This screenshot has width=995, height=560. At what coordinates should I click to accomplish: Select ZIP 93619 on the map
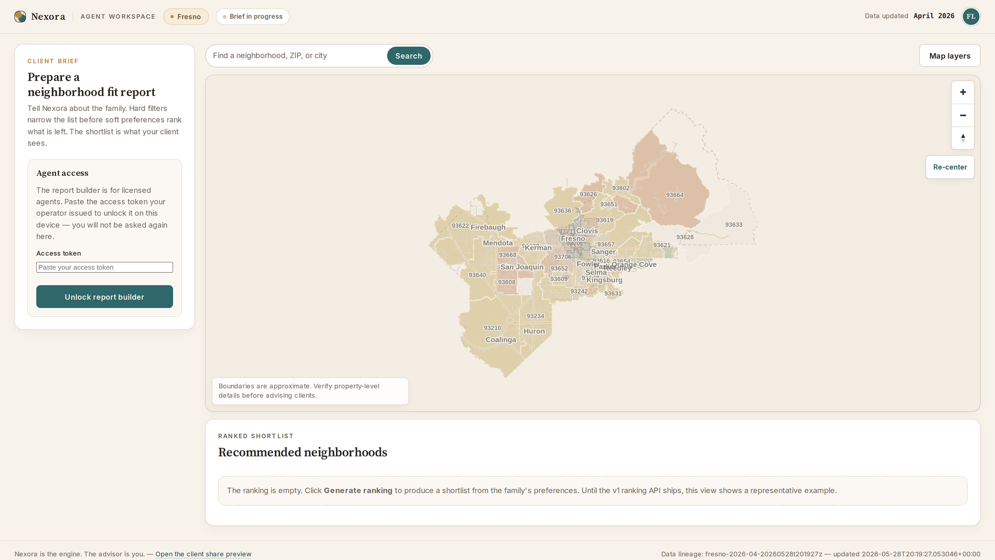coord(604,221)
